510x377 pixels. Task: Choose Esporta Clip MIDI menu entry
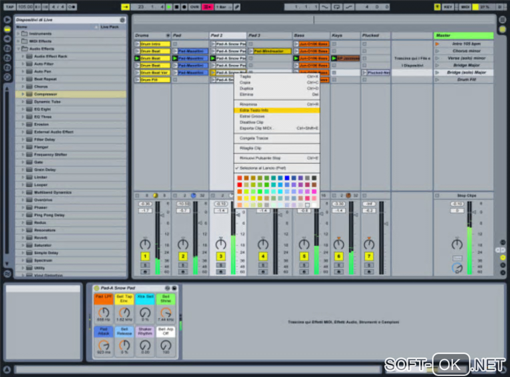(277, 128)
